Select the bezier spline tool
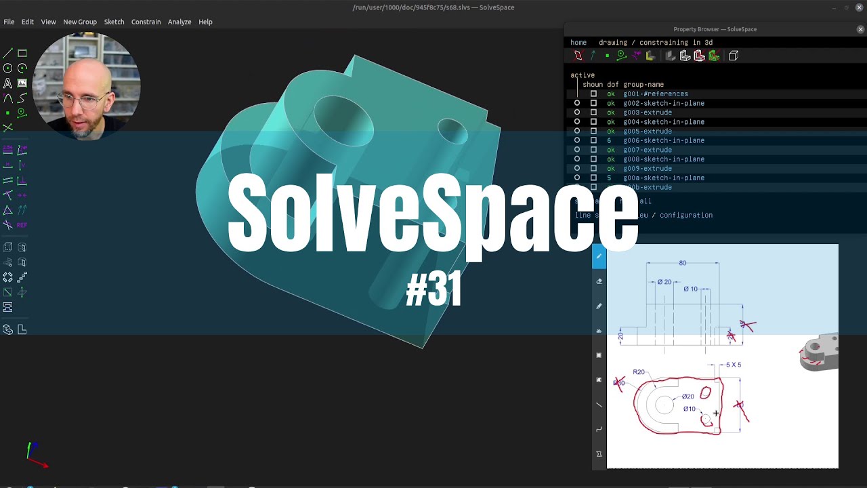This screenshot has width=867, height=488. point(22,98)
